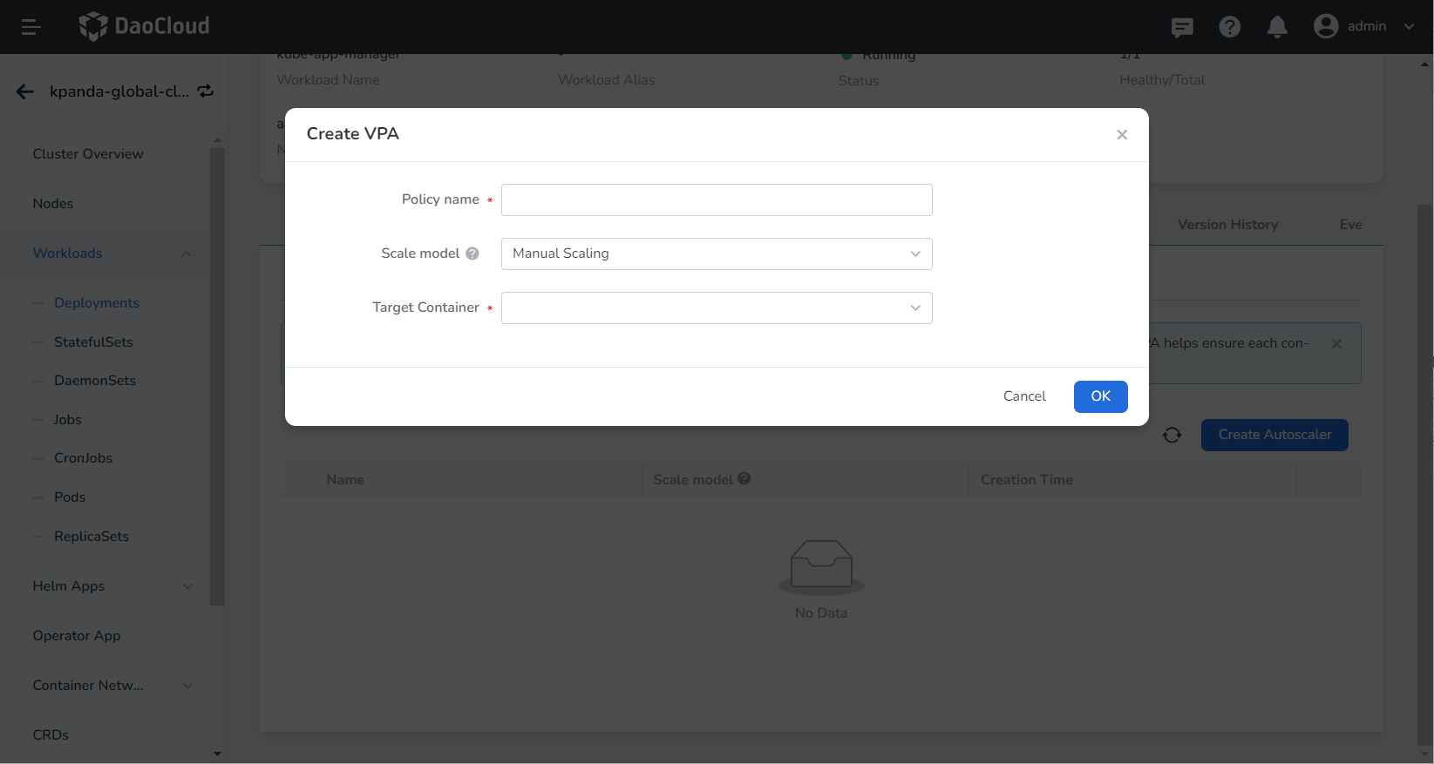Cancel the Create VPA dialog
This screenshot has width=1434, height=764.
click(1024, 396)
